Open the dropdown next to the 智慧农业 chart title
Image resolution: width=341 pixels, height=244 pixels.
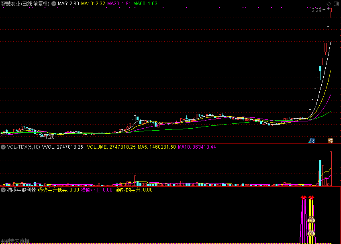click(x=54, y=4)
